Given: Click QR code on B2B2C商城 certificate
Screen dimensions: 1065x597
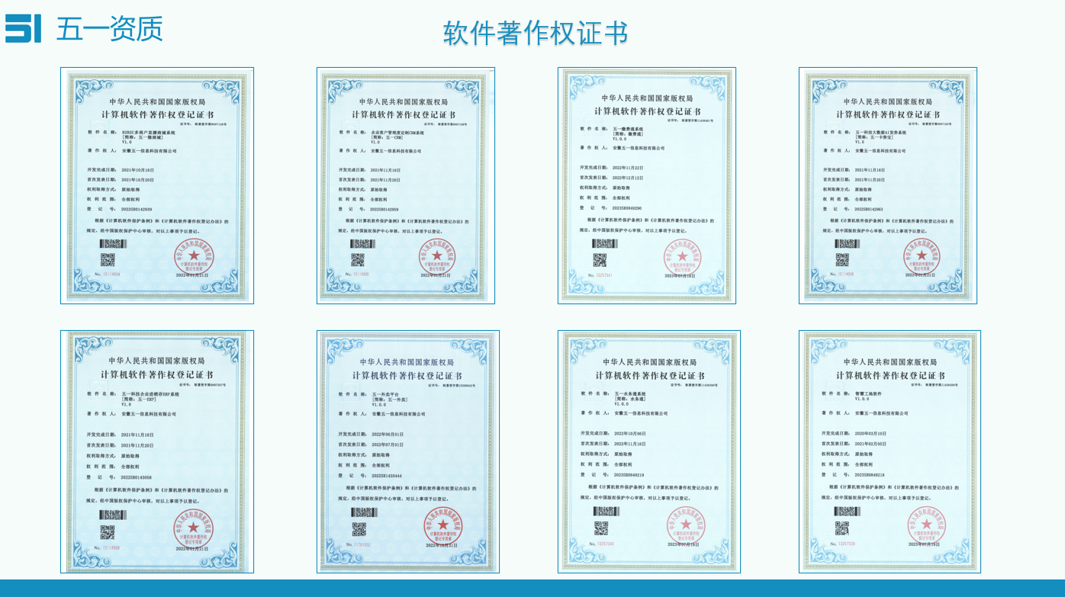Looking at the screenshot, I should coord(108,260).
